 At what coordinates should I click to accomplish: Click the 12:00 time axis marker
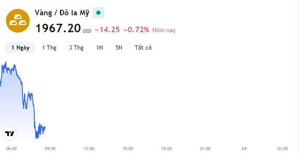coord(89,149)
